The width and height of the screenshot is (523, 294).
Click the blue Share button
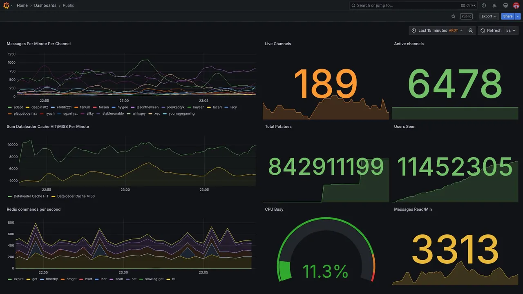(508, 16)
